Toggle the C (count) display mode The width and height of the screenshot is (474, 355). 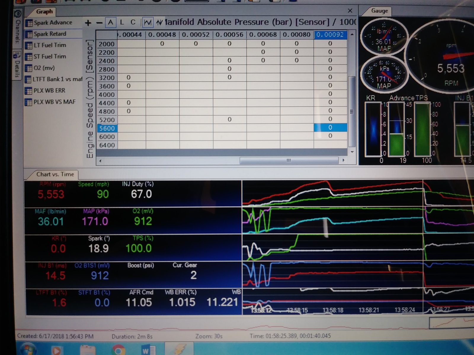click(133, 22)
